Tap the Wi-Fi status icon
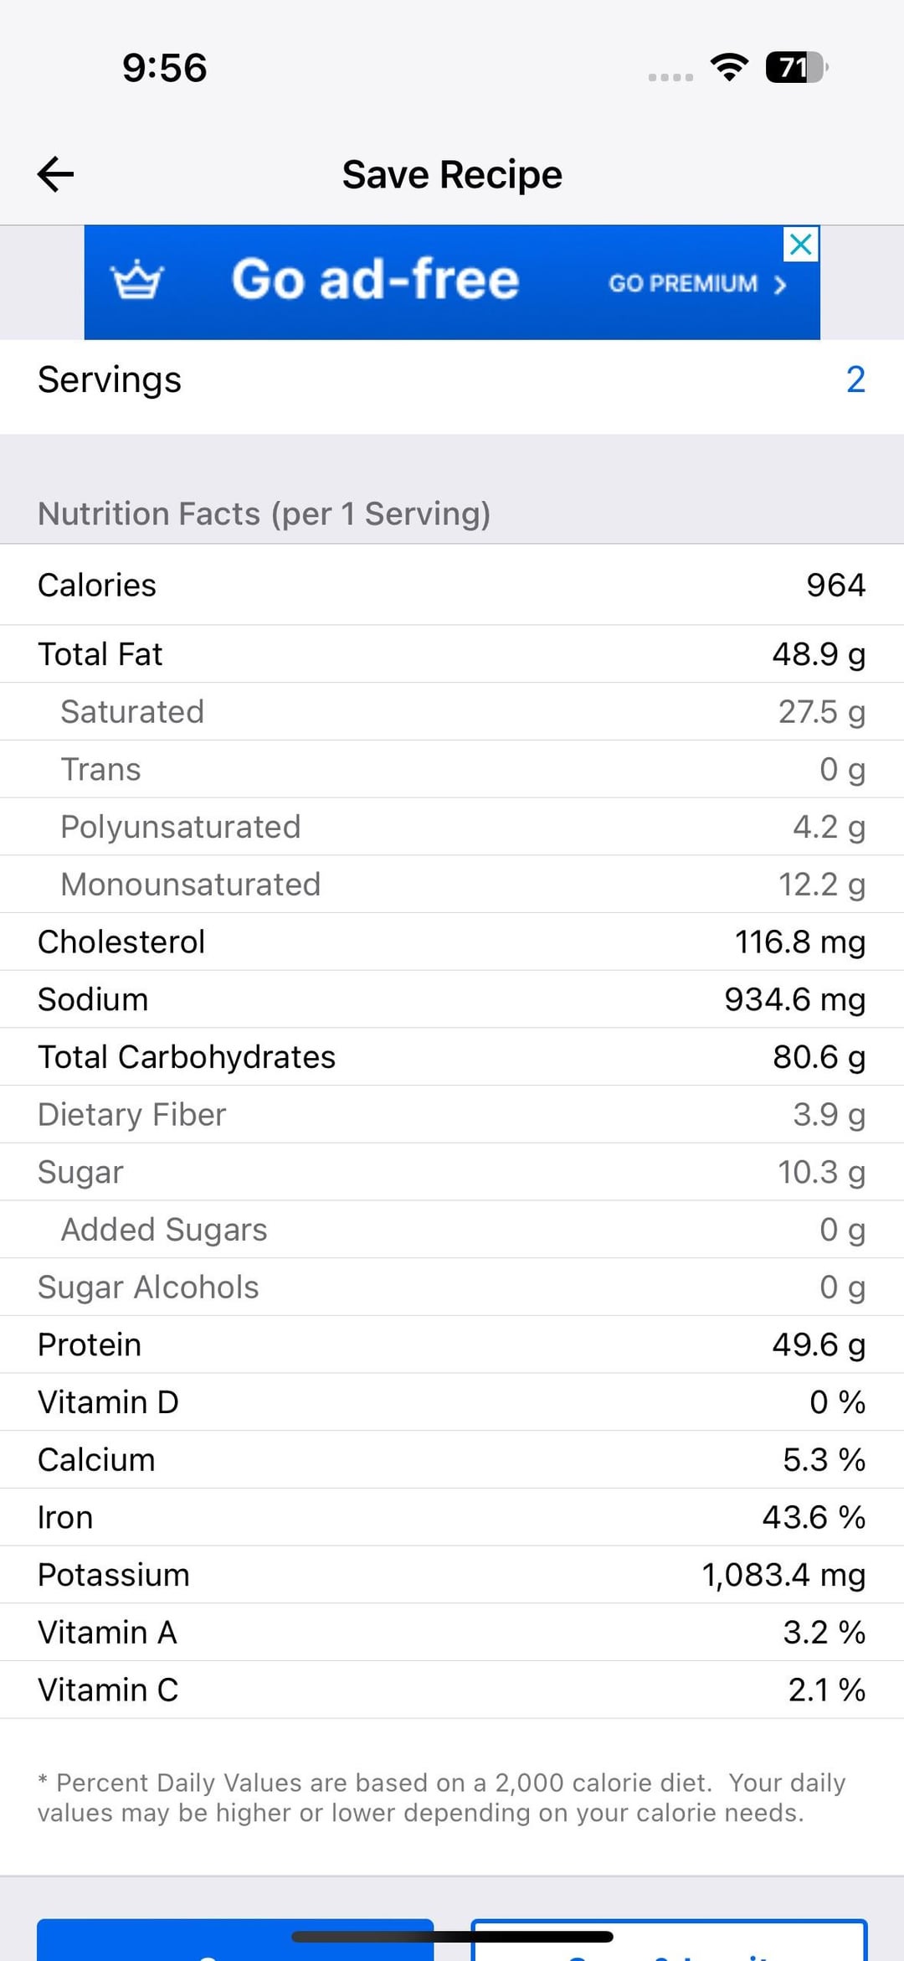904x1961 pixels. pos(729,68)
